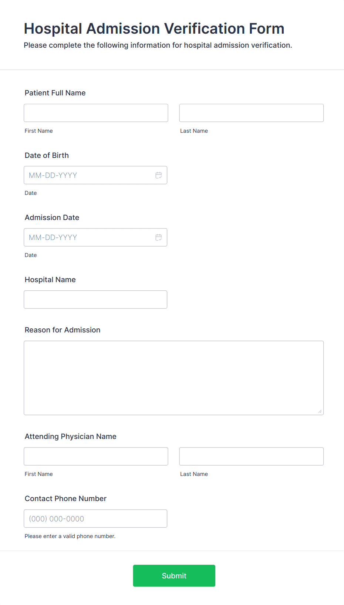Click the Patient Full Name label
The image size is (344, 605).
[55, 93]
